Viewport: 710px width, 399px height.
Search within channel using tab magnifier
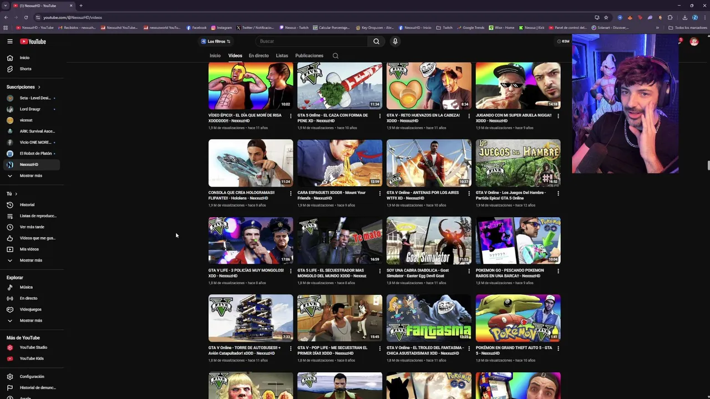tap(335, 55)
